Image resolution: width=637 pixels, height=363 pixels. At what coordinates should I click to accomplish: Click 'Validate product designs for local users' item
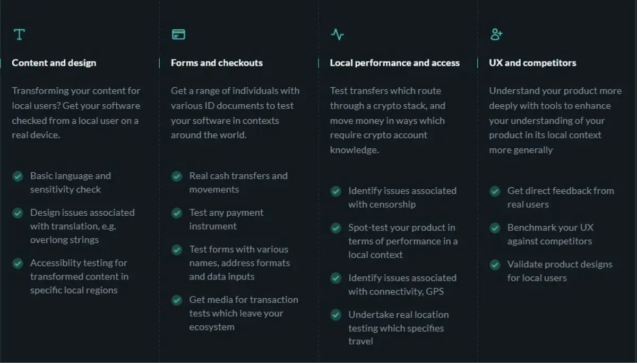click(x=559, y=271)
